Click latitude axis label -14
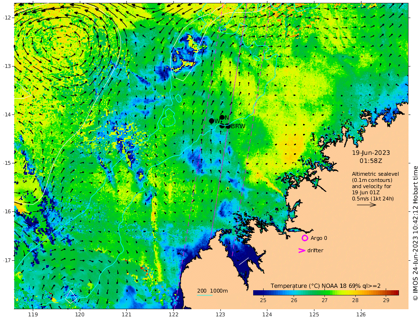The width and height of the screenshot is (418, 323). pyautogui.click(x=7, y=114)
